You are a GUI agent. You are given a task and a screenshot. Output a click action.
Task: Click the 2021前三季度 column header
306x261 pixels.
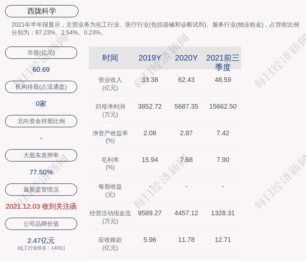pyautogui.click(x=223, y=62)
